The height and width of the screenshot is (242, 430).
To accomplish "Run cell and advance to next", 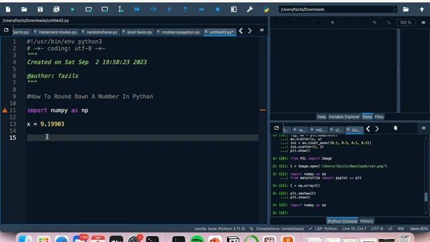I will 105,9.
